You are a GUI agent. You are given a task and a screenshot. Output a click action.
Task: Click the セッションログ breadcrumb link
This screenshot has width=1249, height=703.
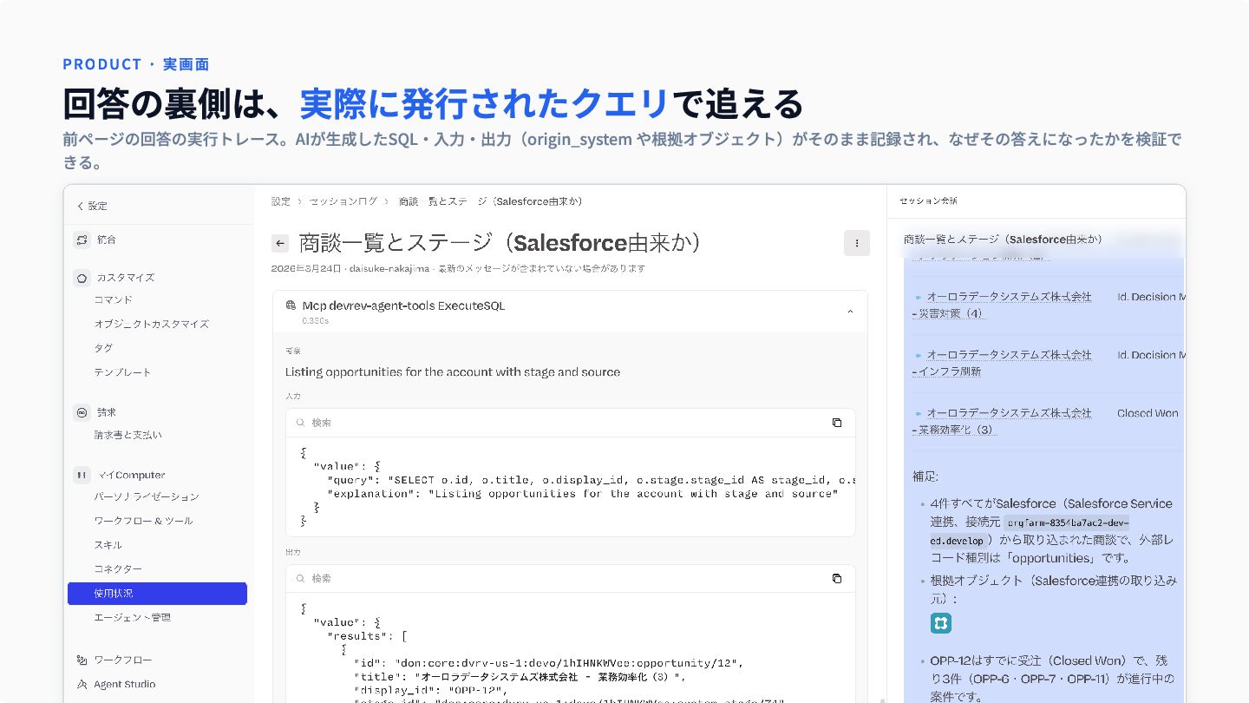(x=343, y=201)
